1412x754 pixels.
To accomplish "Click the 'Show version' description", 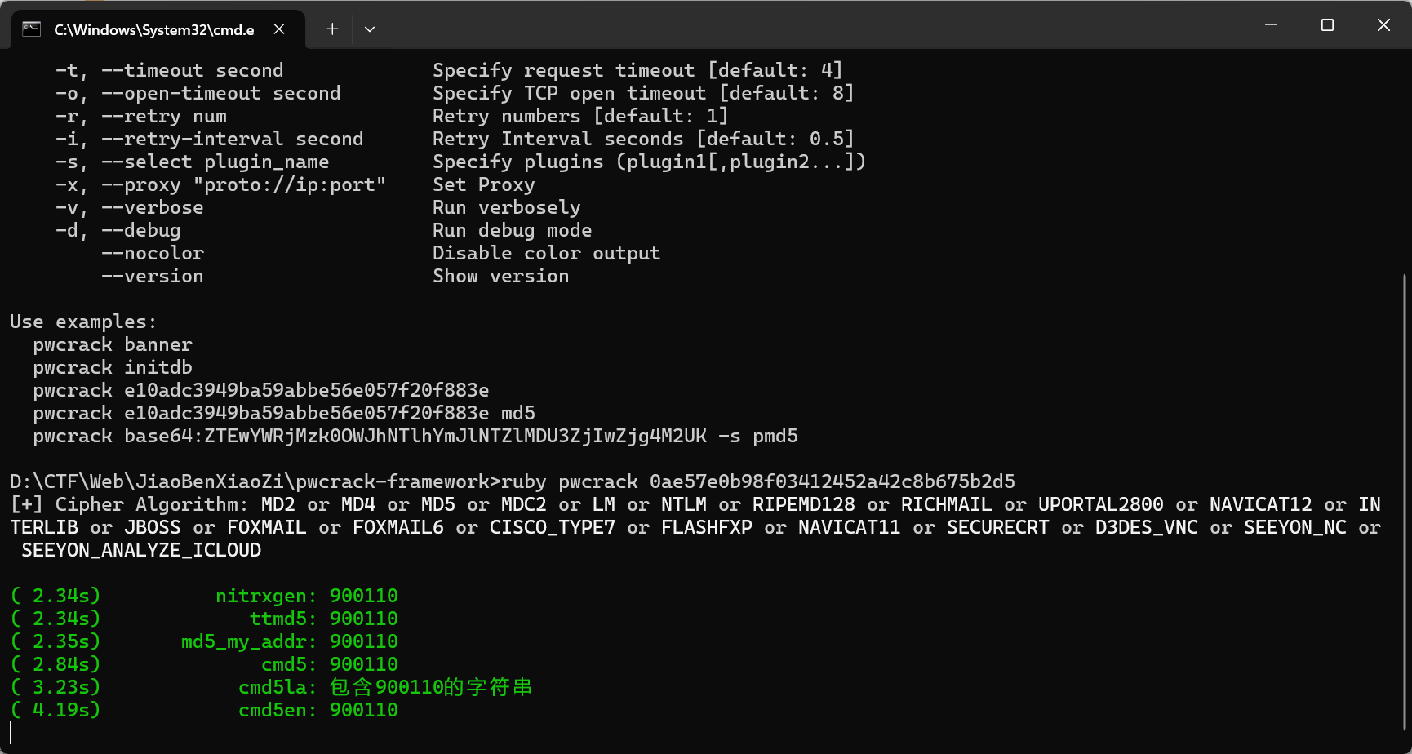I will point(501,277).
